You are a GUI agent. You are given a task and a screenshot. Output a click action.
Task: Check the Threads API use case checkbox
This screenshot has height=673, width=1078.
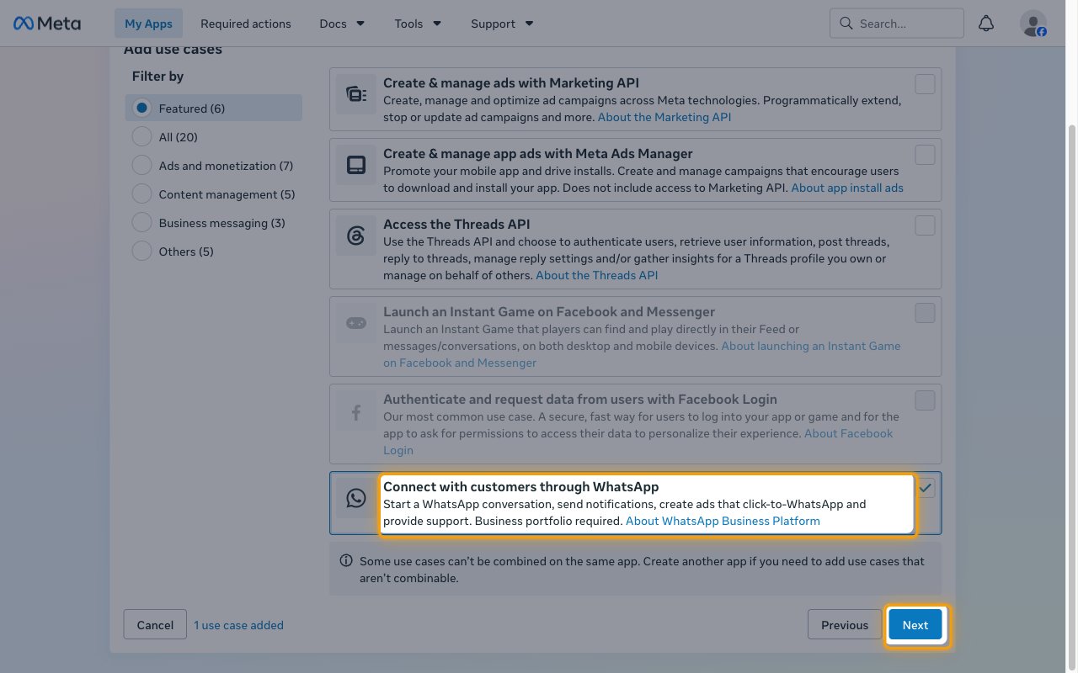click(925, 225)
